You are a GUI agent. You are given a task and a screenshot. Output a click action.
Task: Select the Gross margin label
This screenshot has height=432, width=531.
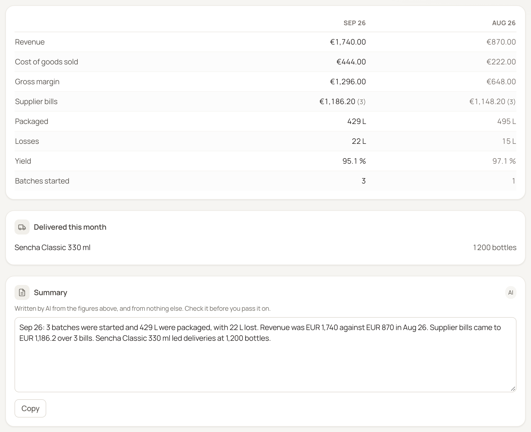click(37, 82)
